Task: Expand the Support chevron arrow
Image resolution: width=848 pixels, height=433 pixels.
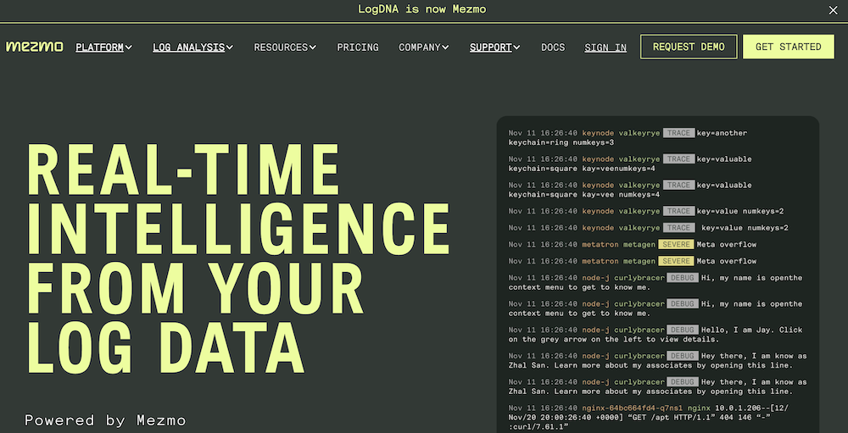Action: click(x=516, y=47)
